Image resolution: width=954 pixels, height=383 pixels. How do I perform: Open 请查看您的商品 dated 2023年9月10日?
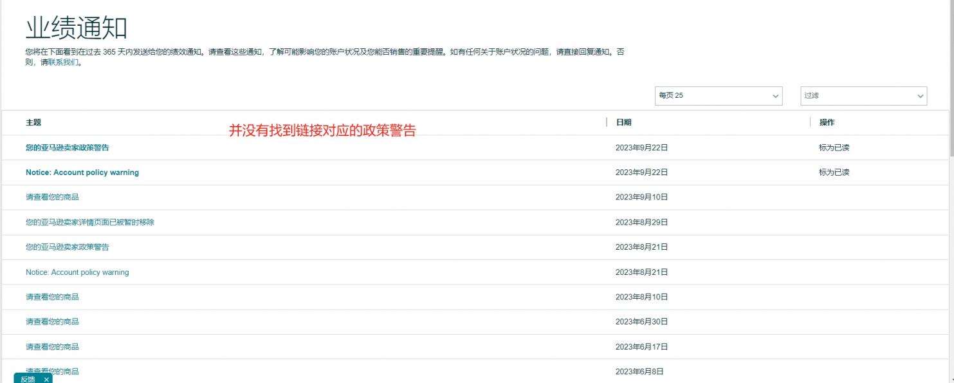pos(52,197)
